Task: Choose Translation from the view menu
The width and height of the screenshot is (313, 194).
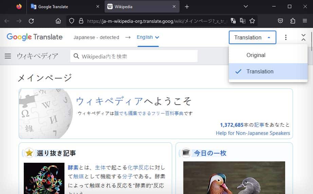Action: click(x=268, y=71)
